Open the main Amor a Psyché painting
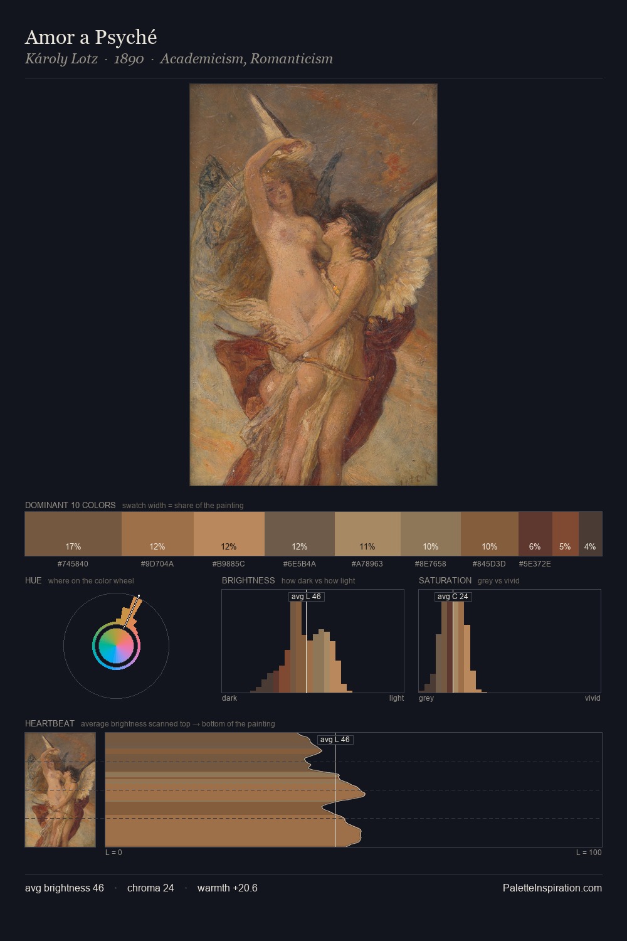Screen dimensions: 627x941 313,285
